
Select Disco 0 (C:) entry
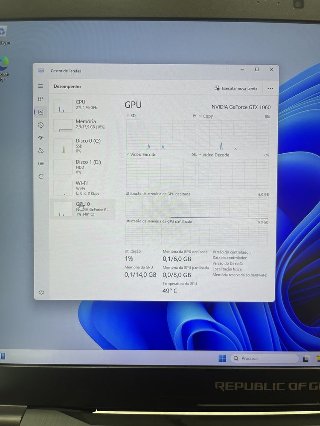[x=83, y=145]
